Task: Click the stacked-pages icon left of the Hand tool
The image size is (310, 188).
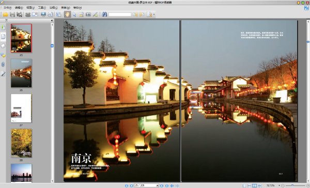Action: point(59,14)
